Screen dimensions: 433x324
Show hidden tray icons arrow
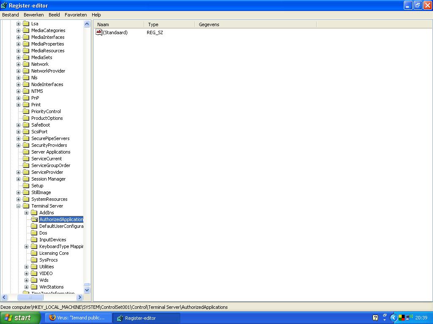click(x=394, y=318)
